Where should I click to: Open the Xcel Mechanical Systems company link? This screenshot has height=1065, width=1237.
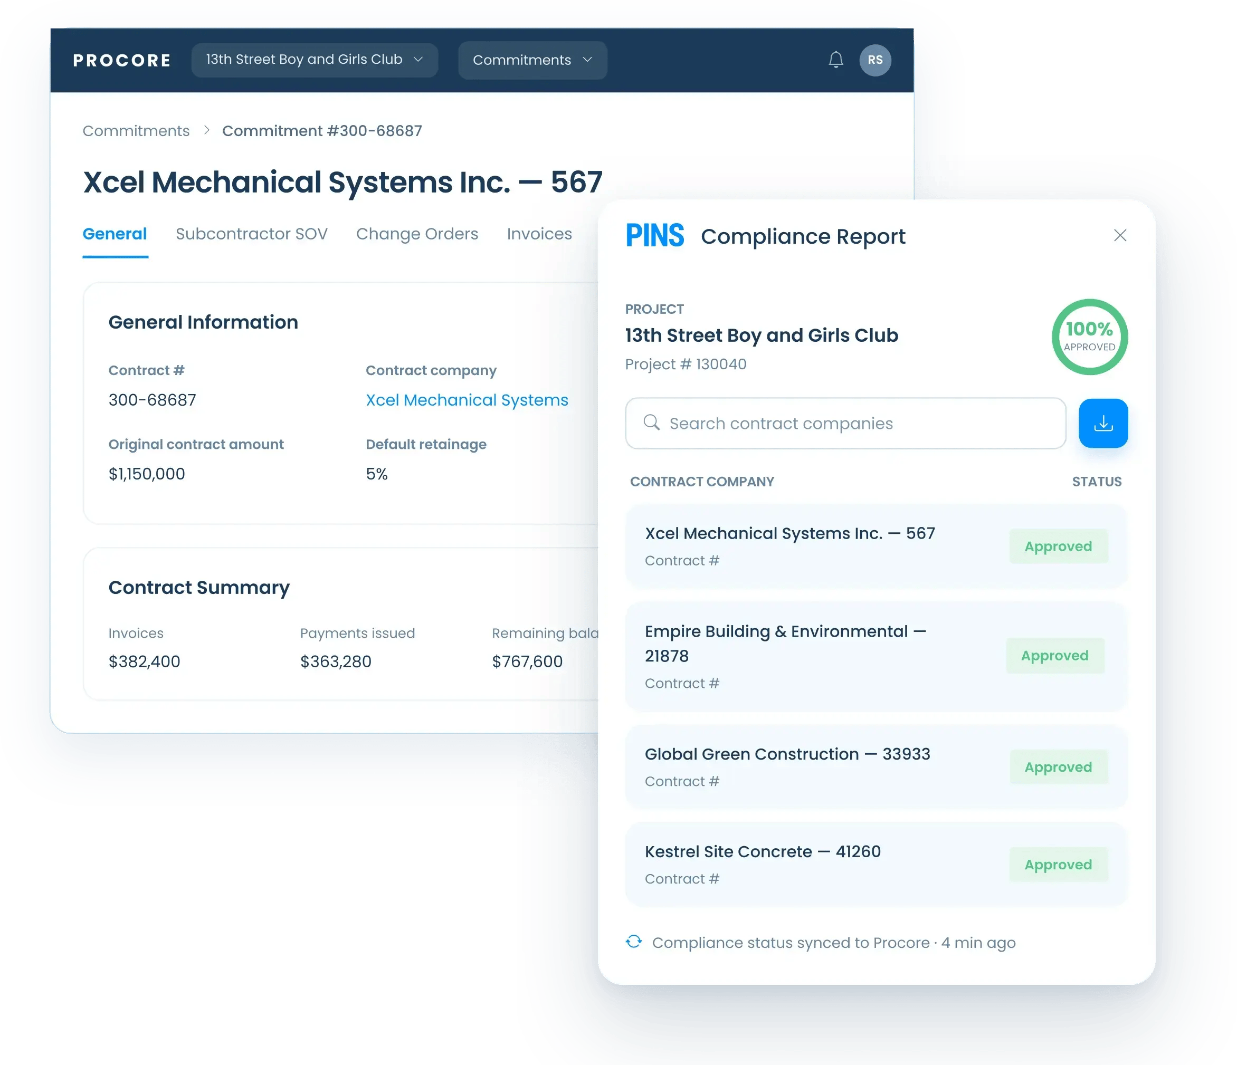pyautogui.click(x=467, y=400)
